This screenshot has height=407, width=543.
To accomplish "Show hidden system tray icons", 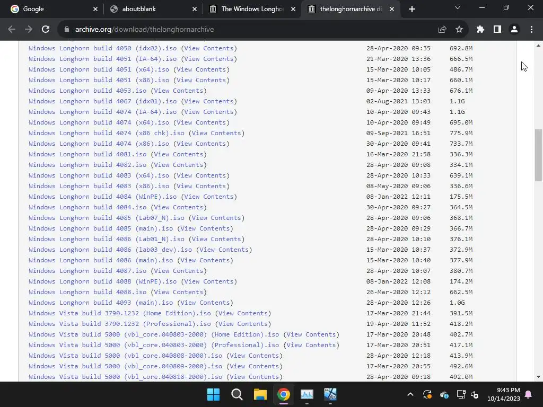I will 410,394.
